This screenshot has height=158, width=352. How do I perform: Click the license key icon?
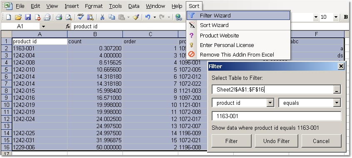192,45
